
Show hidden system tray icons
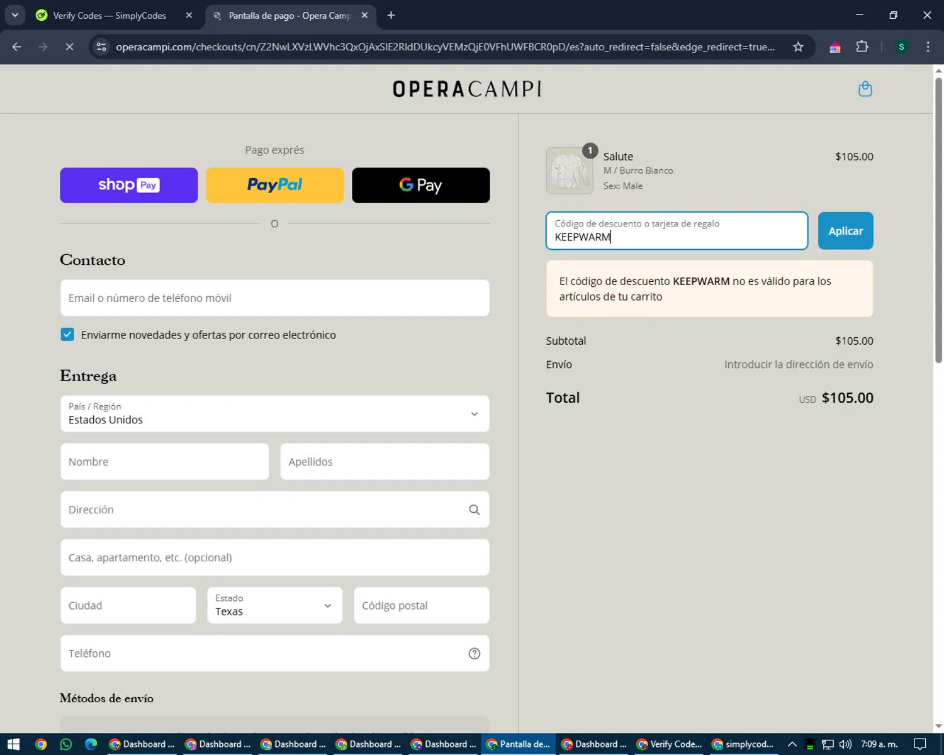click(x=792, y=744)
